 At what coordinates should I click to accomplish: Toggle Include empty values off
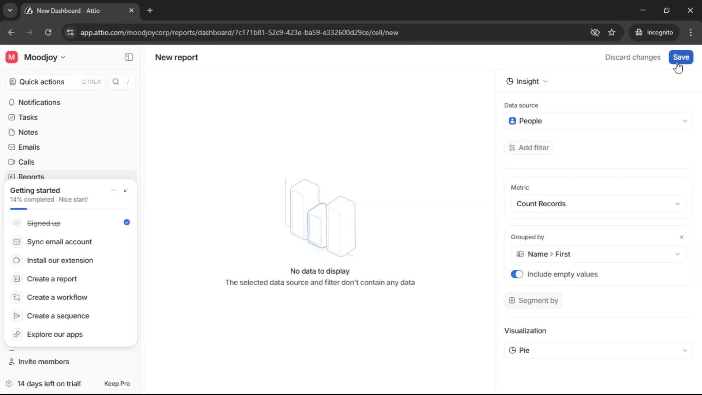(x=517, y=274)
